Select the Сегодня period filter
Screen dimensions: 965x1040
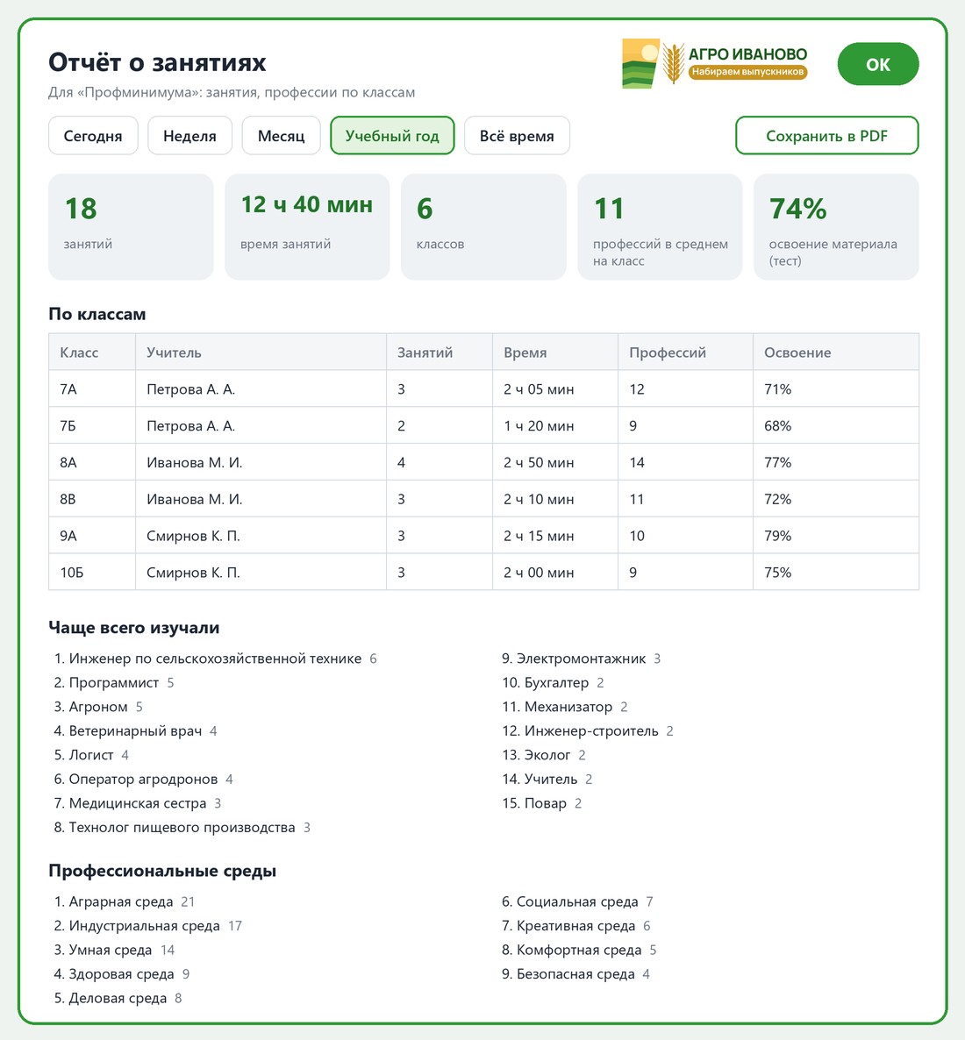pyautogui.click(x=93, y=136)
